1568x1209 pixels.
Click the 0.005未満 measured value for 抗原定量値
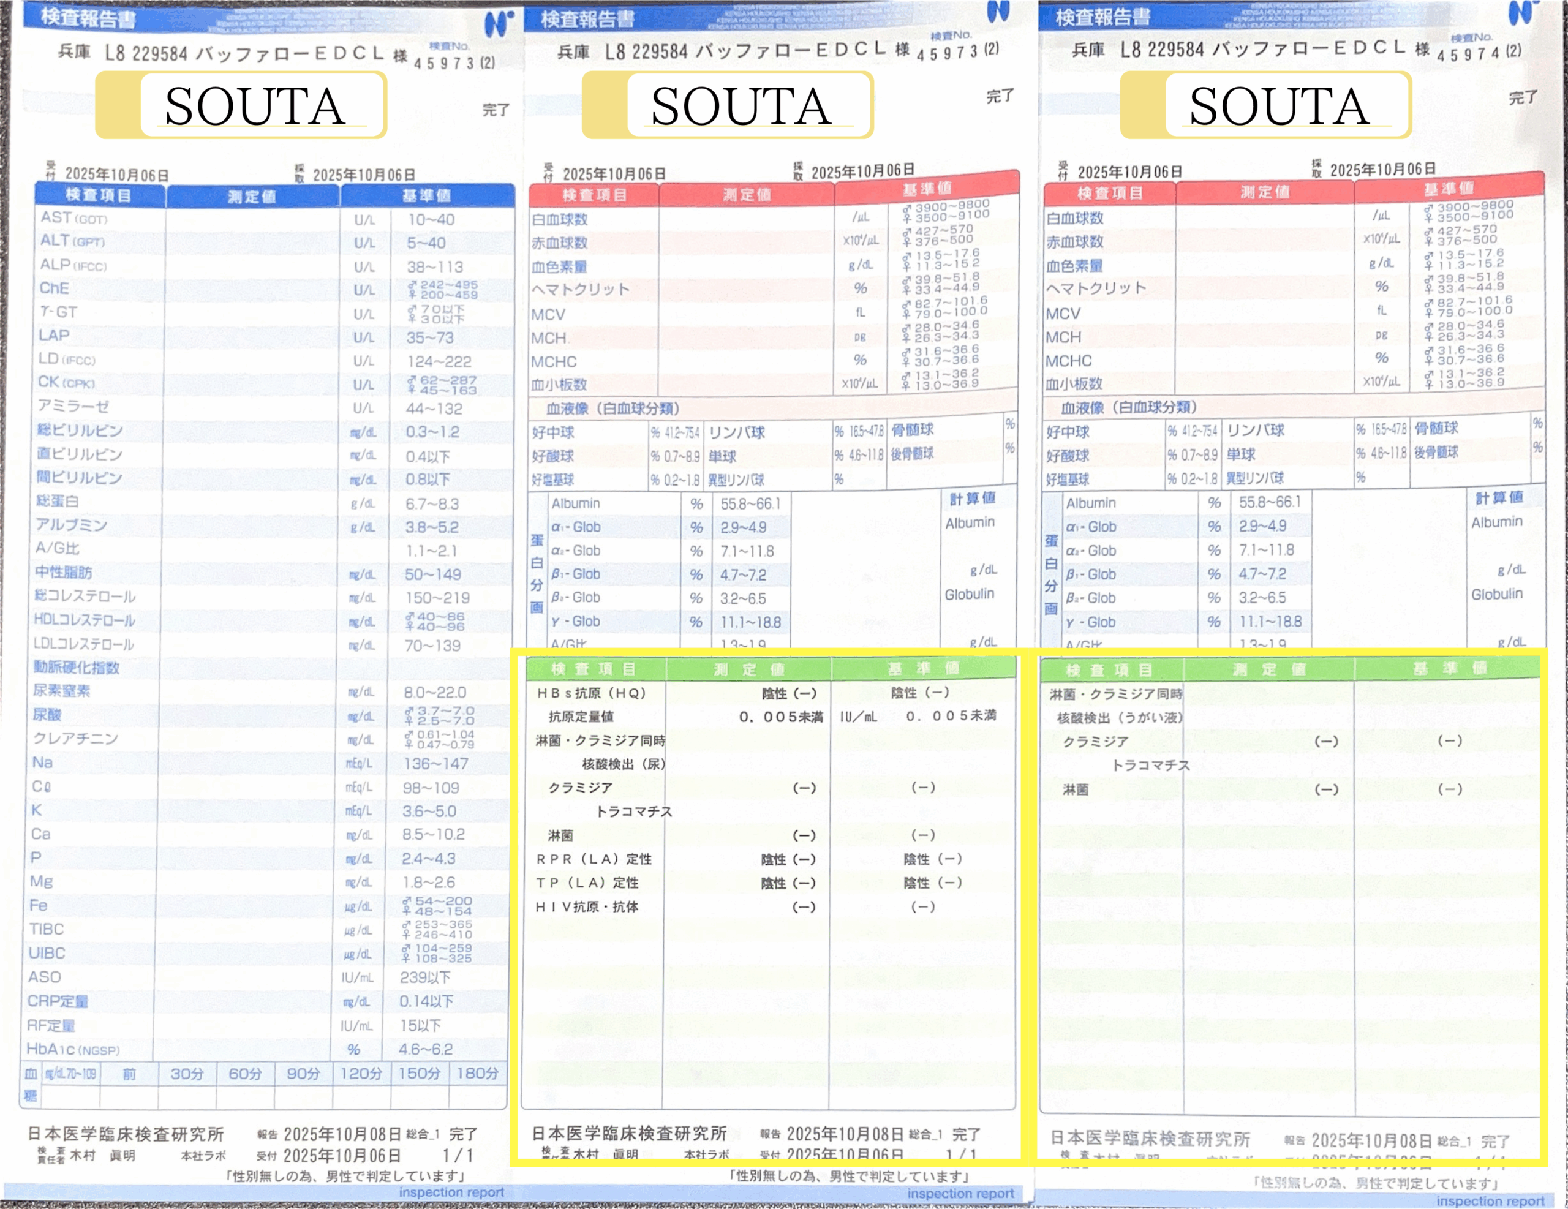(780, 717)
